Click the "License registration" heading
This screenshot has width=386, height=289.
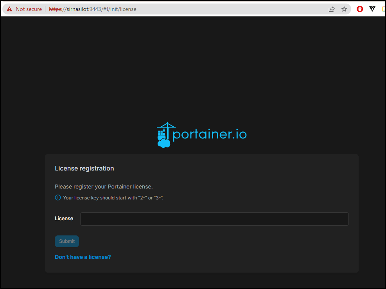84,169
